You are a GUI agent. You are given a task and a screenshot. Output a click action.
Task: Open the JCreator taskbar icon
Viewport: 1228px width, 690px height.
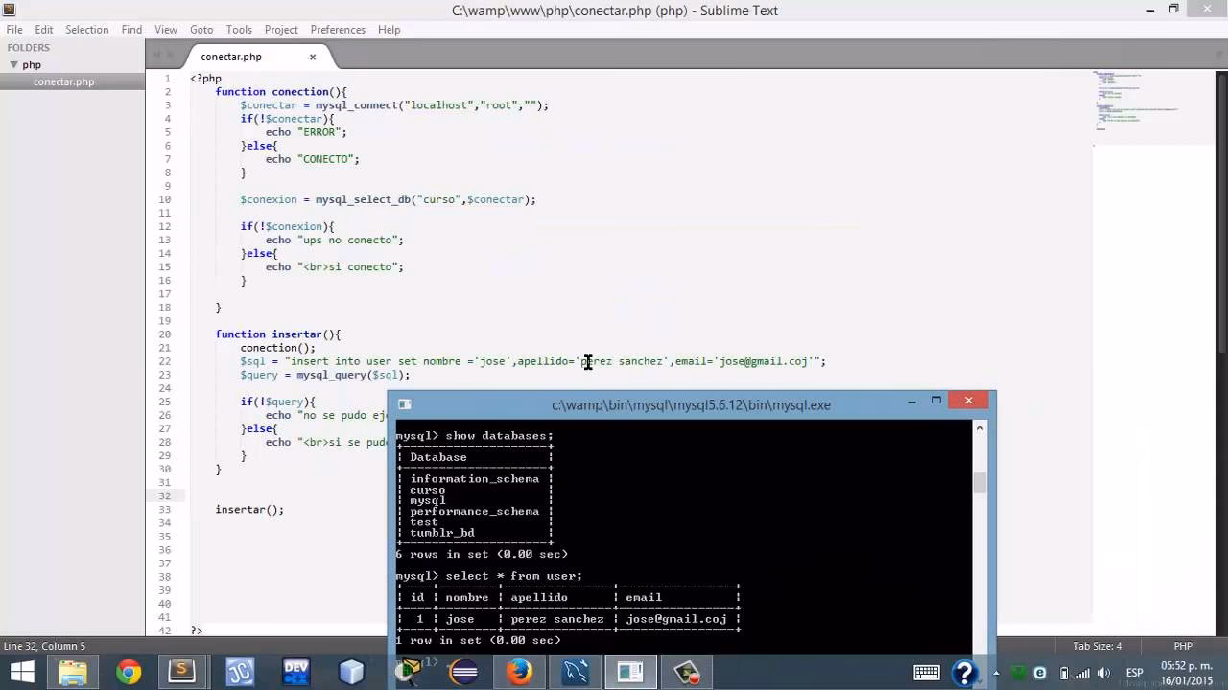point(240,673)
